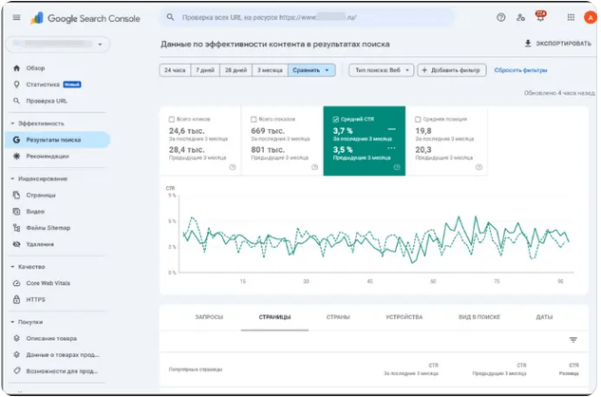Toggle the Средняя позиция checkbox

click(418, 120)
